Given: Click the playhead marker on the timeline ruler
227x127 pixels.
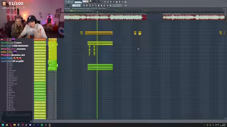Looking at the screenshot, I should pyautogui.click(x=97, y=12).
